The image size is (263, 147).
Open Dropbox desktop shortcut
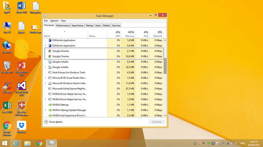click(21, 127)
